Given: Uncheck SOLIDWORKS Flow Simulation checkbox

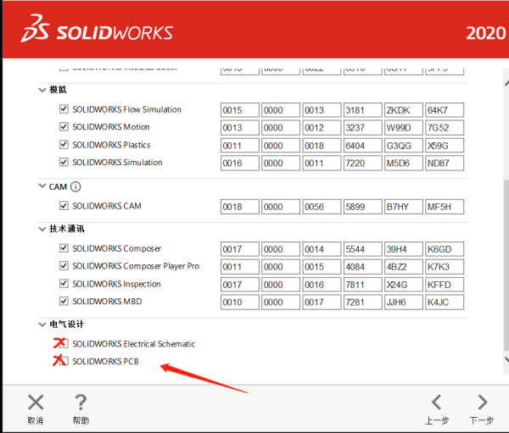Looking at the screenshot, I should pos(64,110).
